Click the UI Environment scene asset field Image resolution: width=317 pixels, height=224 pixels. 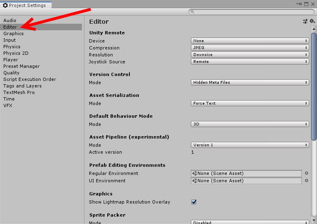point(246,181)
